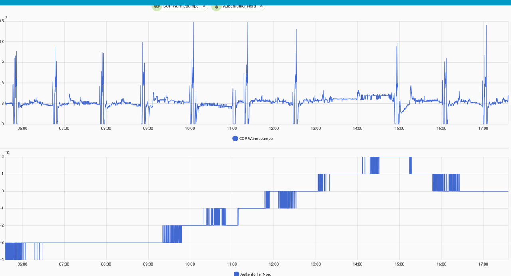Toggle COP Wärmepumpe legend entry below top chart
Viewport: 511px width, 276px height.
[x=252, y=139]
